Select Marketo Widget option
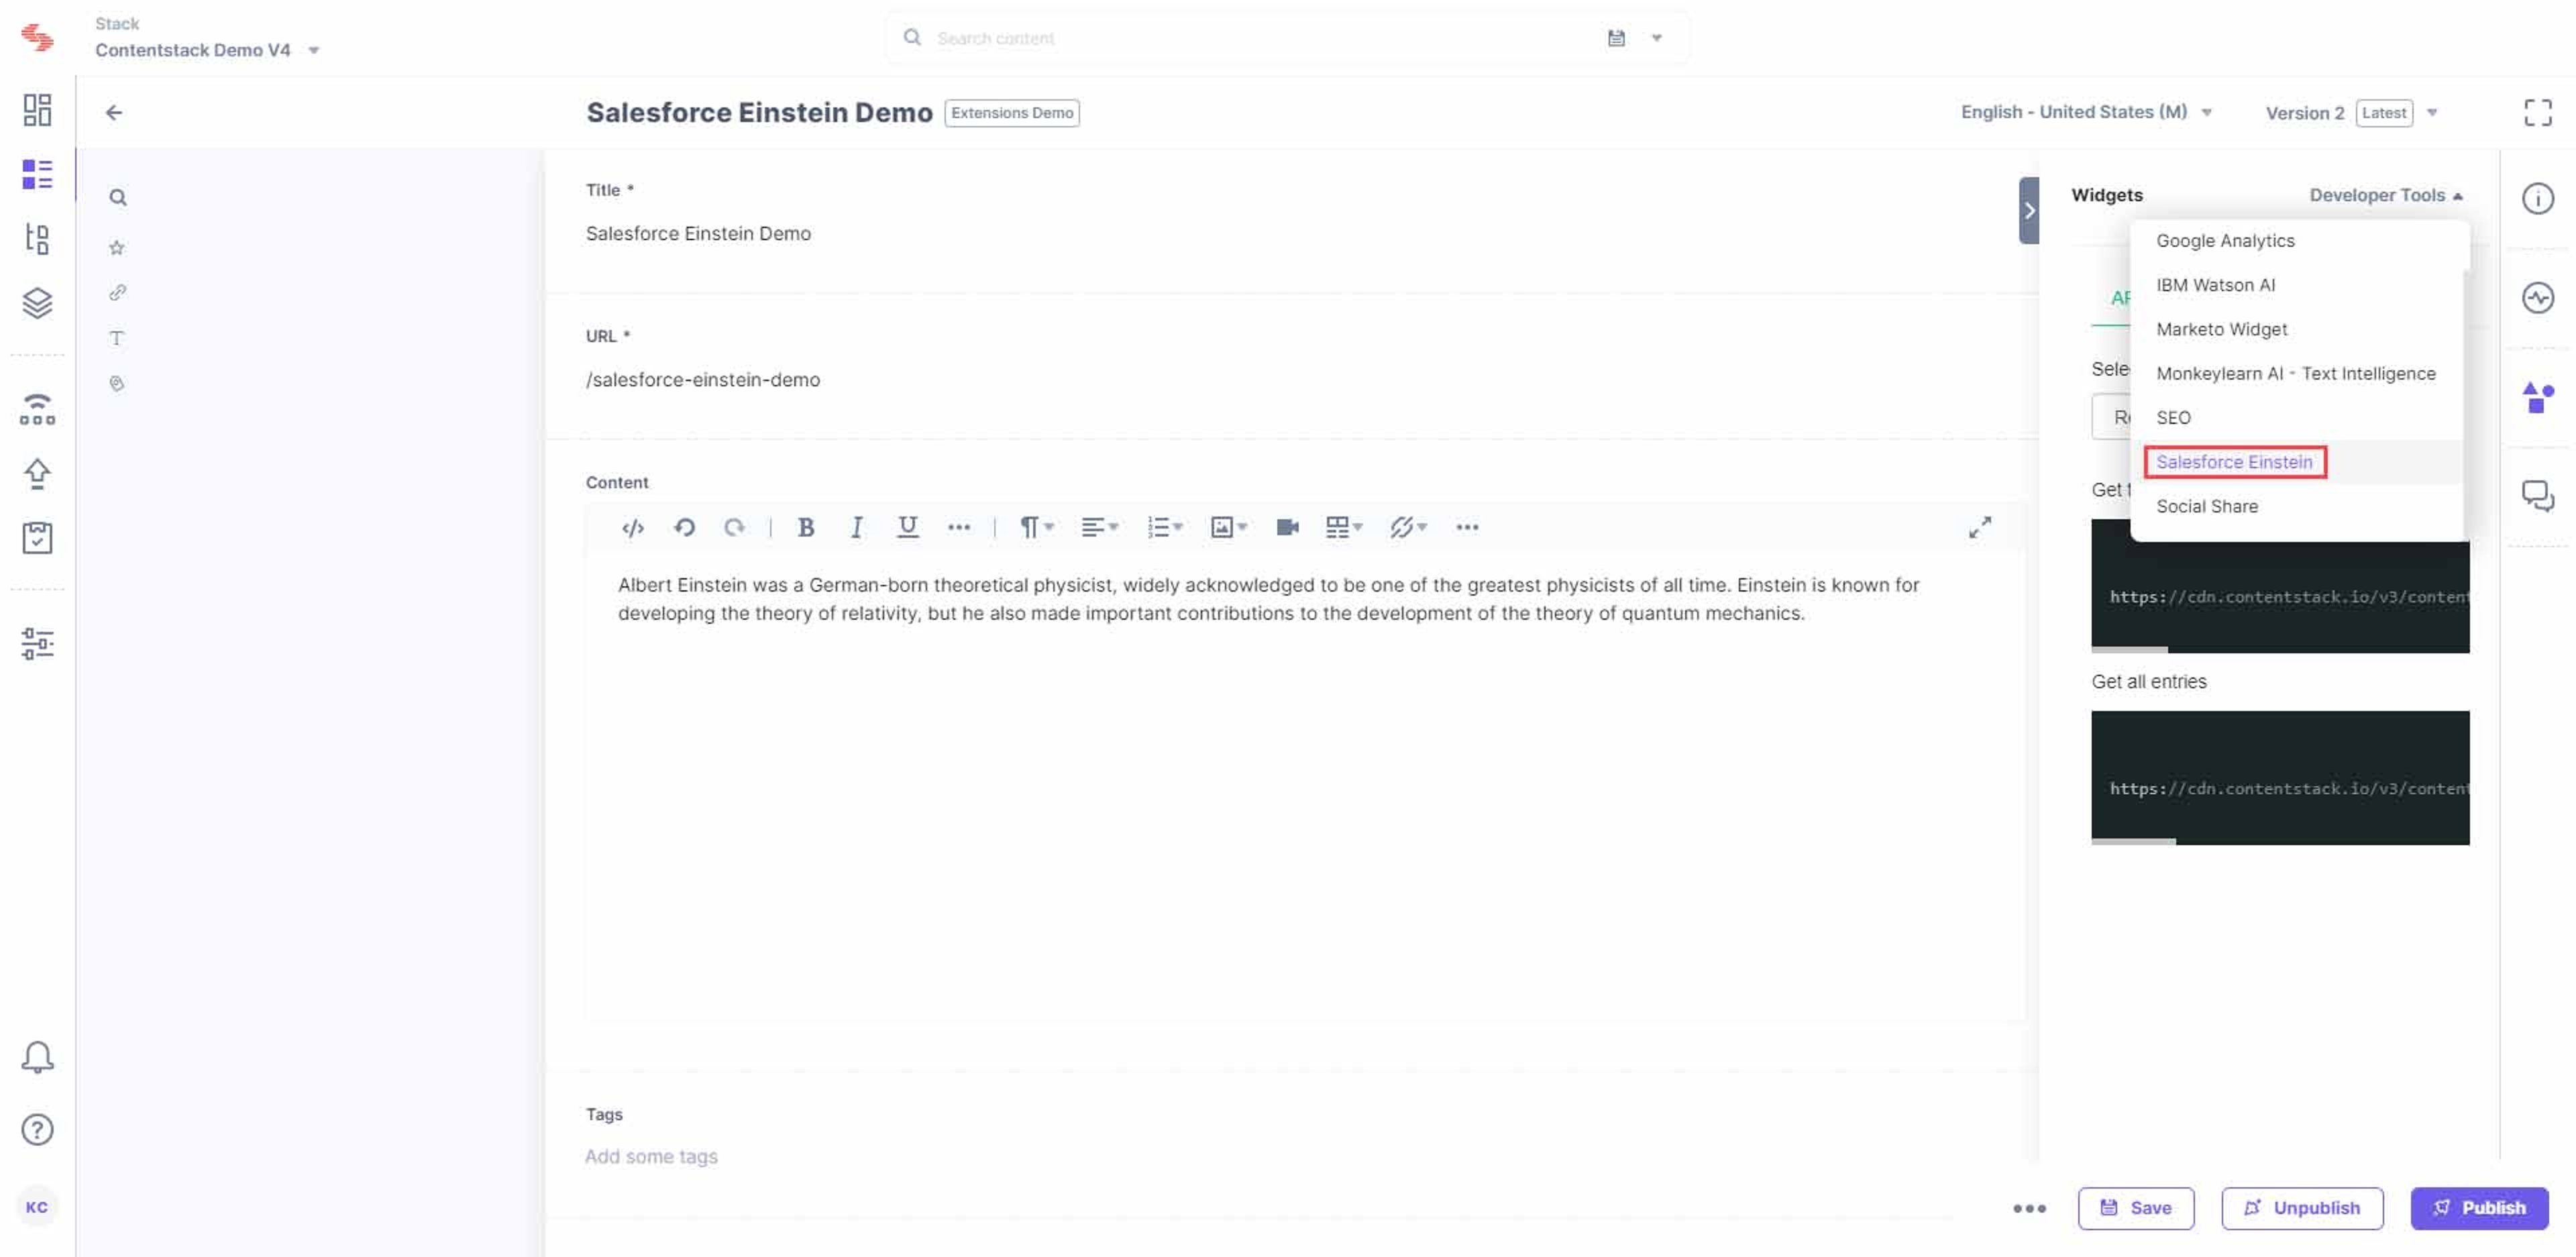 pyautogui.click(x=2221, y=329)
